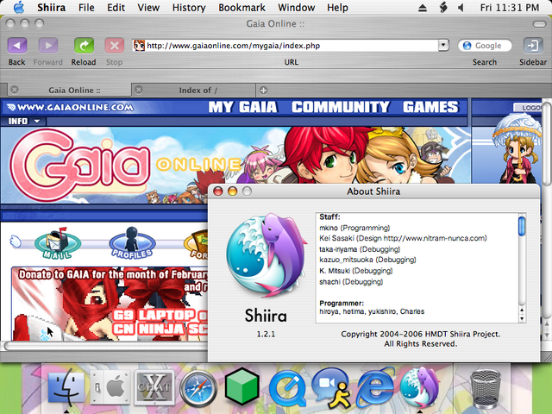Expand the URL history dropdown arrow
Screen dimensions: 552x414
[443, 46]
